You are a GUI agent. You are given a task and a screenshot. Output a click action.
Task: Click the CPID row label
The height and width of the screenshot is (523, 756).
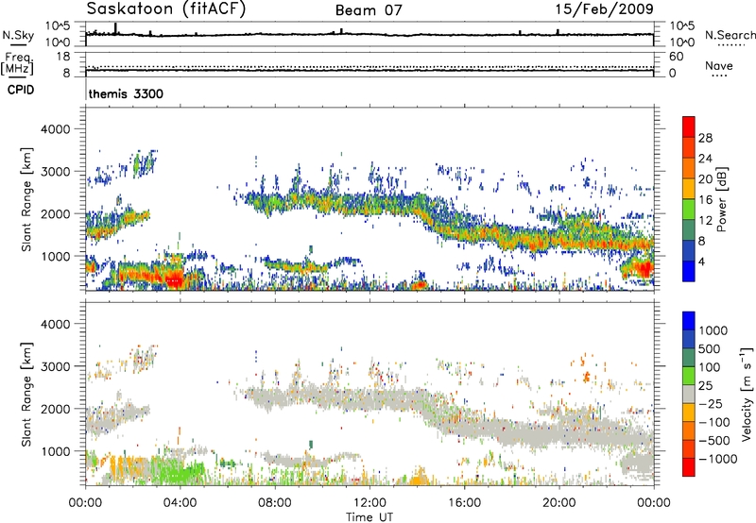pyautogui.click(x=21, y=90)
